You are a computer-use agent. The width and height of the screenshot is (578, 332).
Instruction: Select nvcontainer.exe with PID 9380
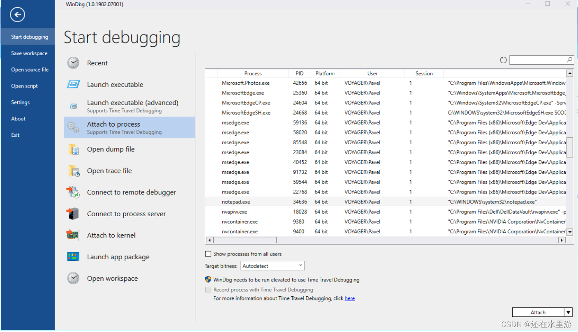386,221
